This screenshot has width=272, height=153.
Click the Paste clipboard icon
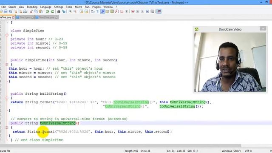pyautogui.click(x=41, y=11)
